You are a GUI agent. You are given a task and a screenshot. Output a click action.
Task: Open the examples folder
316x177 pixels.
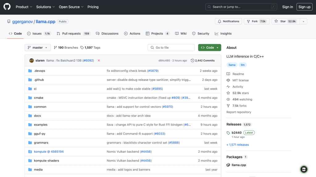click(x=41, y=125)
